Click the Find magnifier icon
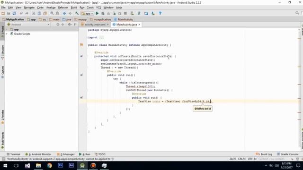303x170 pixels. pyautogui.click(x=52, y=13)
